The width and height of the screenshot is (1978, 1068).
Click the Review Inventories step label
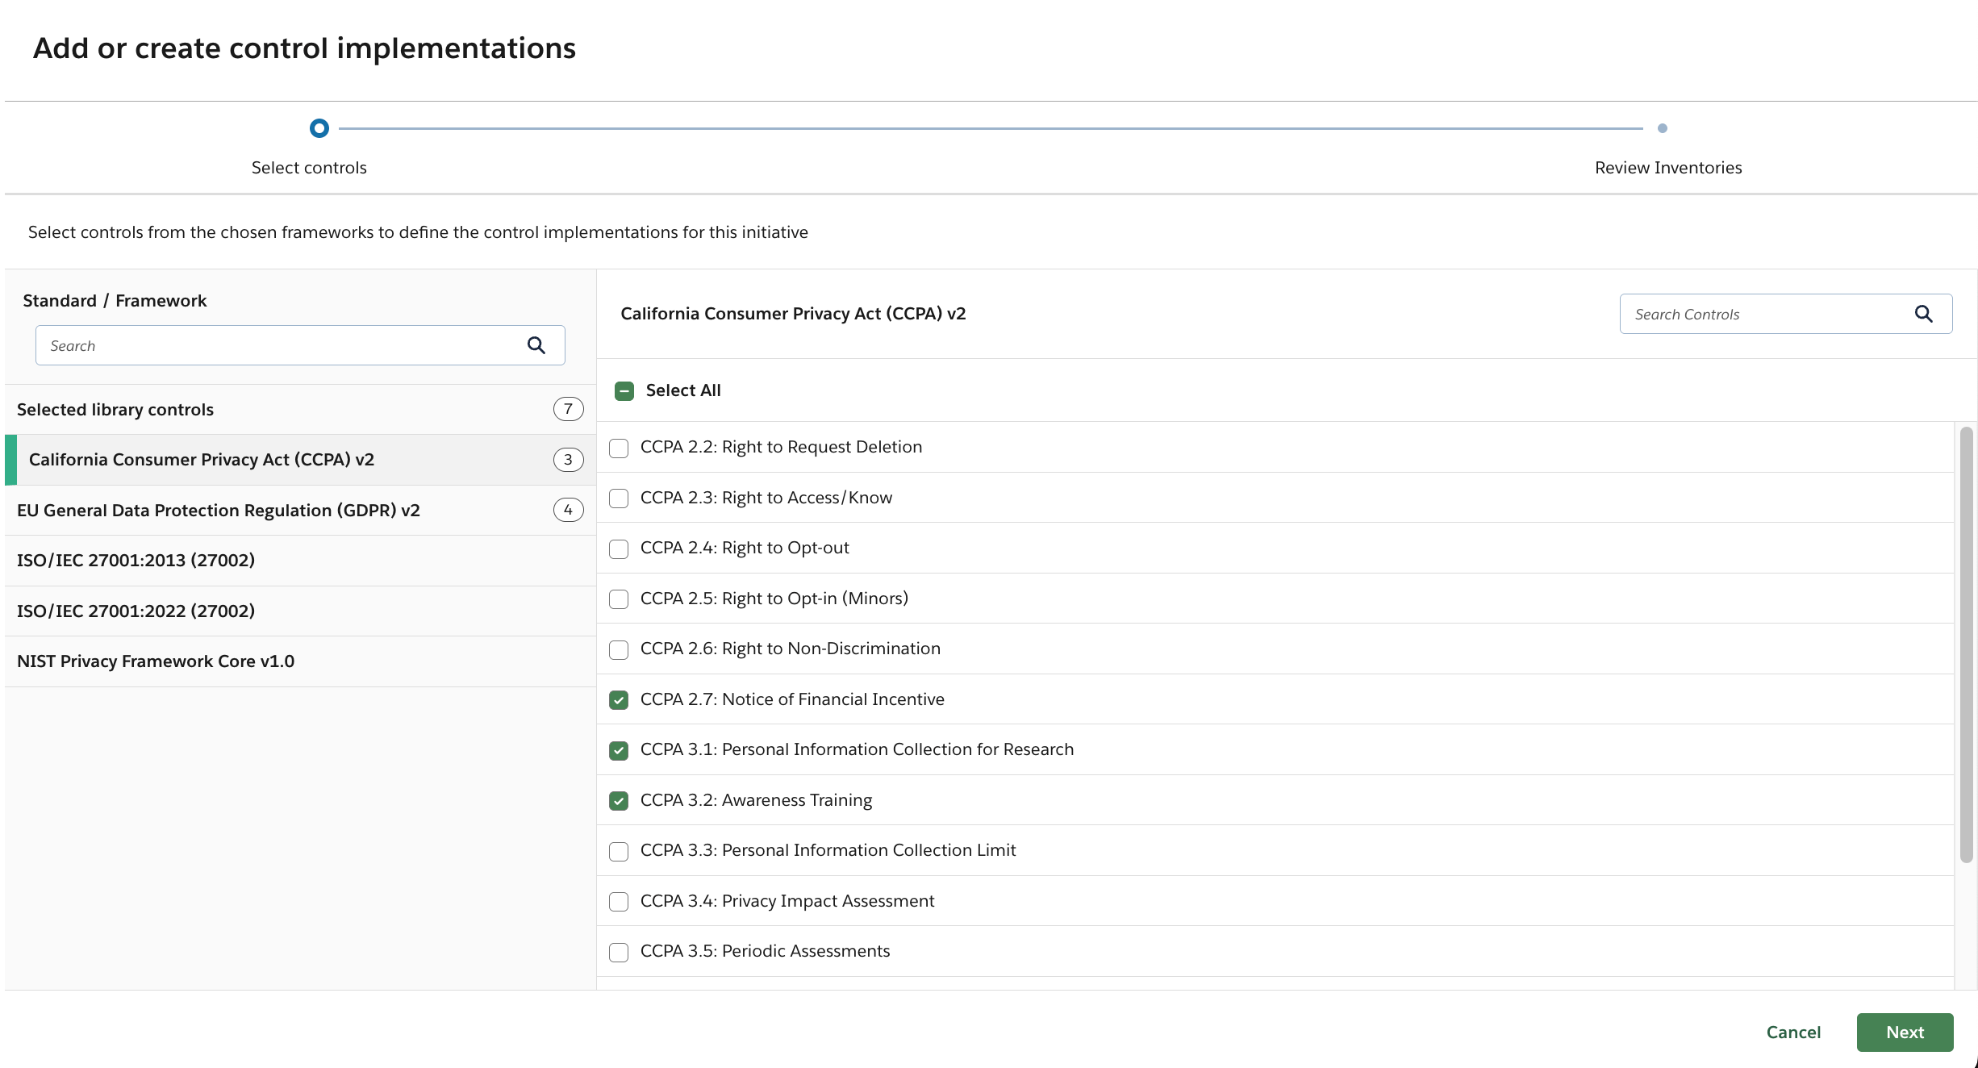(x=1668, y=168)
